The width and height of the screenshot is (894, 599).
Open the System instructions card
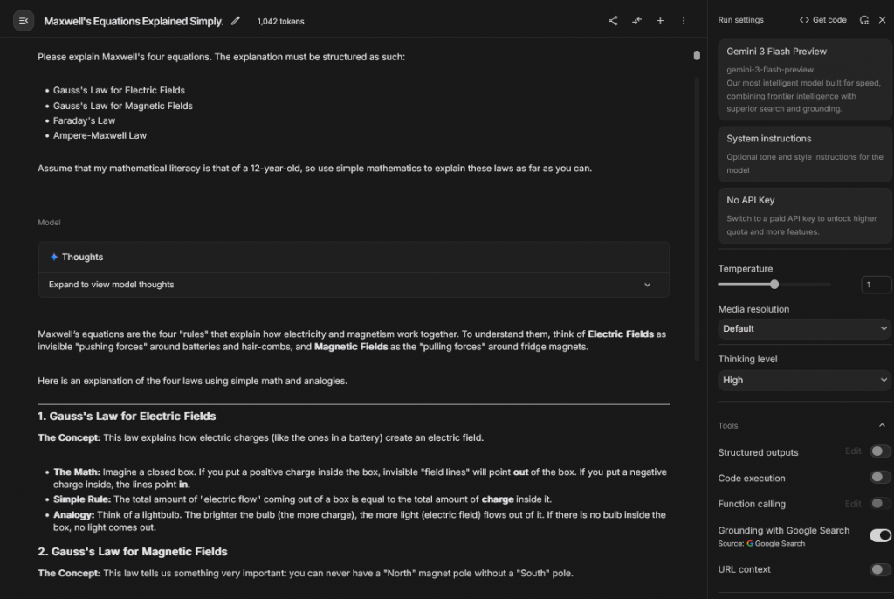(803, 154)
